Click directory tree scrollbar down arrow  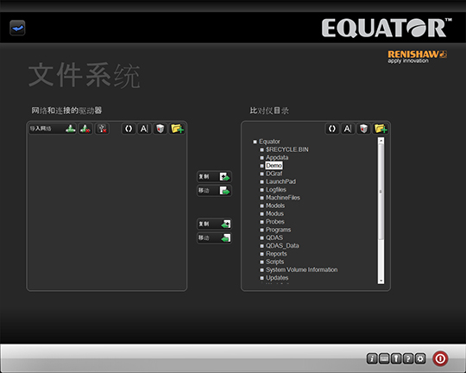[381, 281]
